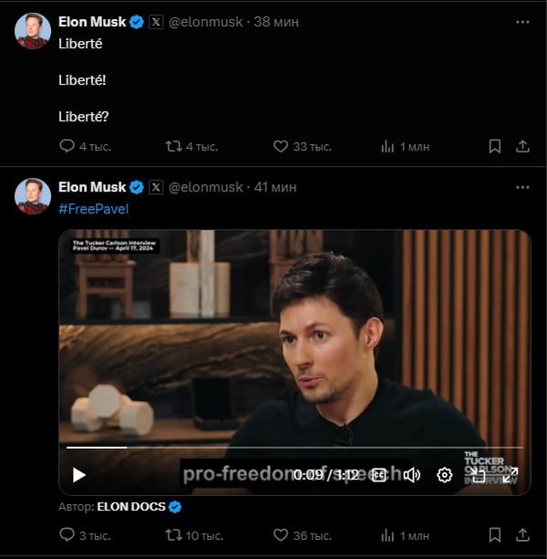
Task: Toggle closed captions on the video
Action: point(379,474)
